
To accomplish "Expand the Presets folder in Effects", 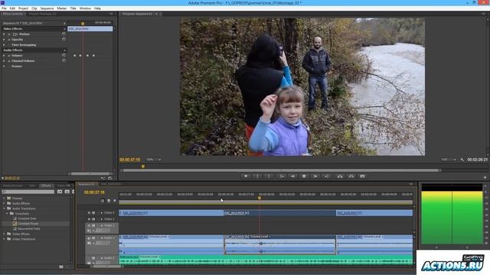I will pyautogui.click(x=4, y=199).
